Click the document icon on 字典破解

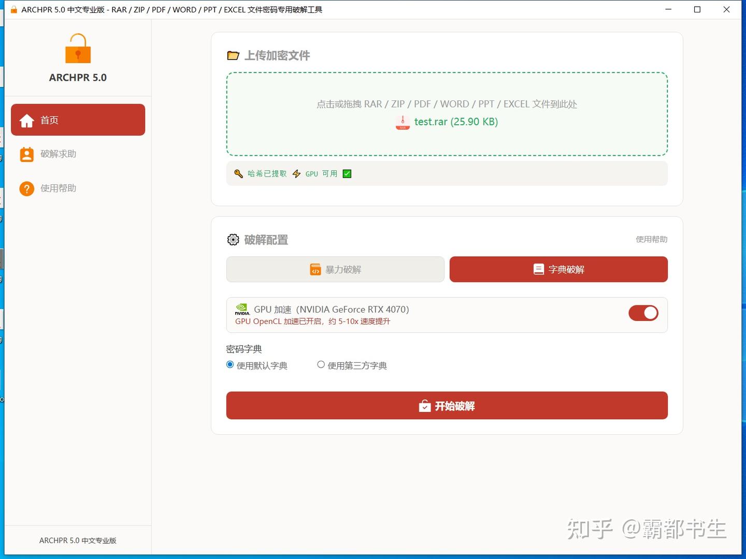[539, 269]
